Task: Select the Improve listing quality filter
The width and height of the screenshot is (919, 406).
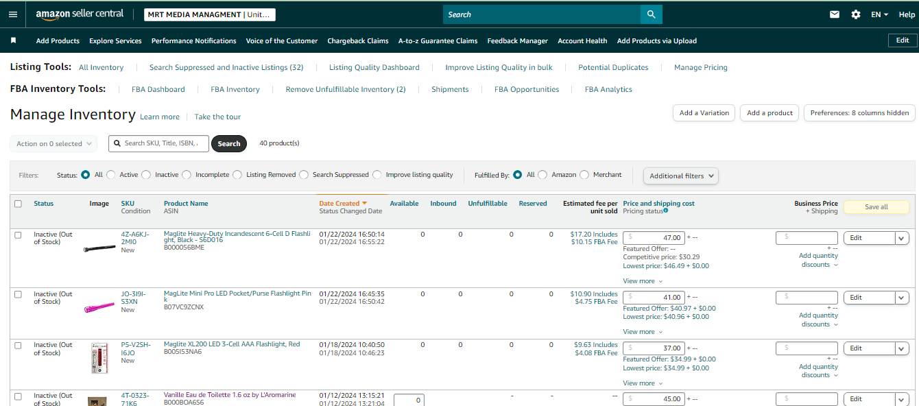Action: pos(377,175)
